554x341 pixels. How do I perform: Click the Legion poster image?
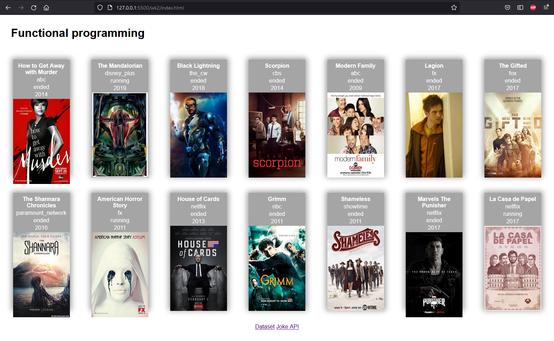[434, 135]
